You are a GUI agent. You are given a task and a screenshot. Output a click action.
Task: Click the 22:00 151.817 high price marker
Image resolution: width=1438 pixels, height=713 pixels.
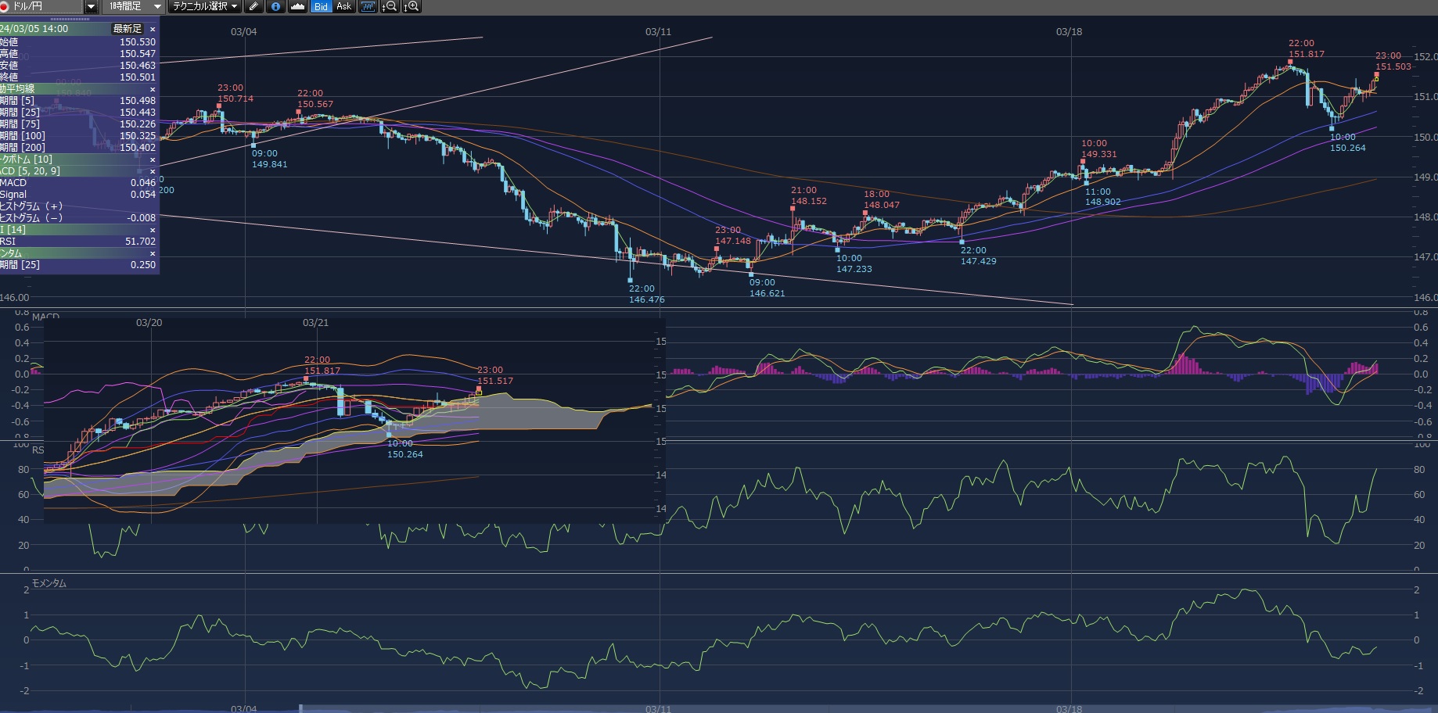(x=1290, y=60)
